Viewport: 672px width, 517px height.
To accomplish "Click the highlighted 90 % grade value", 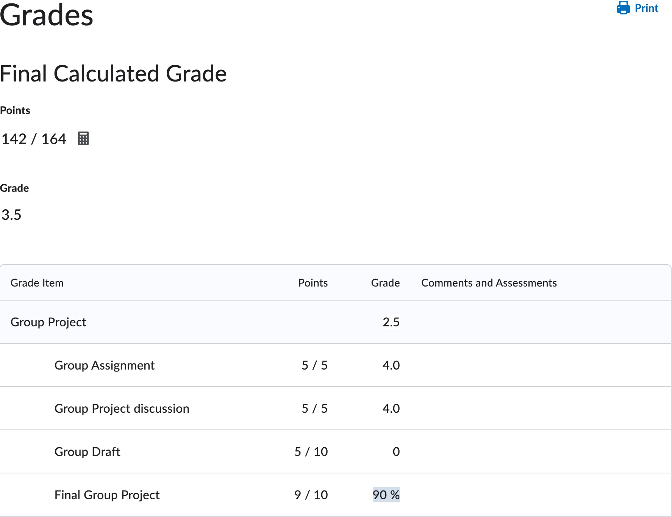I will pos(386,495).
